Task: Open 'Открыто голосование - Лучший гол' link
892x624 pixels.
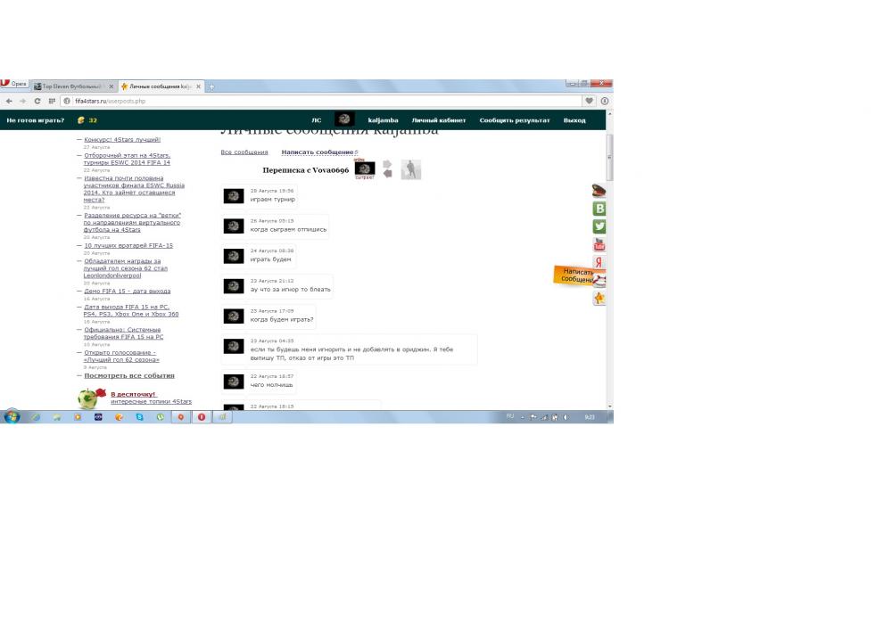Action: [121, 356]
